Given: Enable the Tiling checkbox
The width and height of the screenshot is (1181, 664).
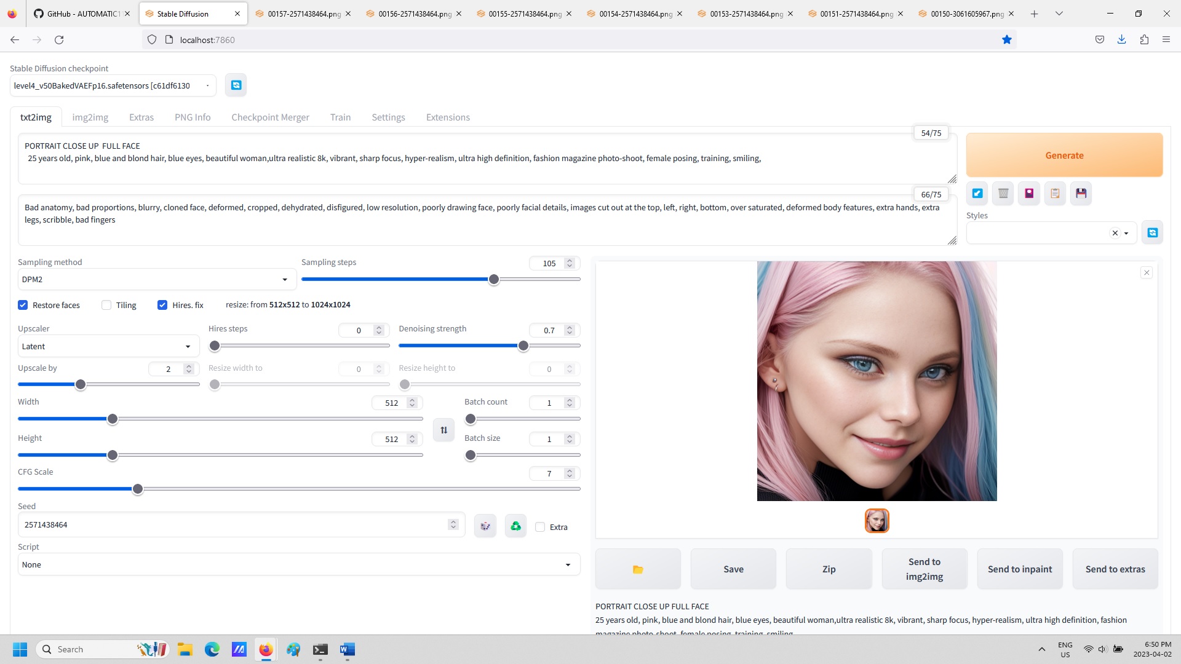Looking at the screenshot, I should pyautogui.click(x=106, y=305).
